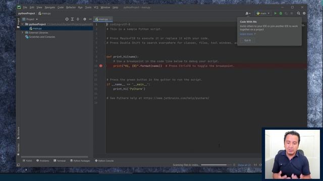This screenshot has height=181, width=323.
Task: Click the green Run button
Action: tap(276, 14)
